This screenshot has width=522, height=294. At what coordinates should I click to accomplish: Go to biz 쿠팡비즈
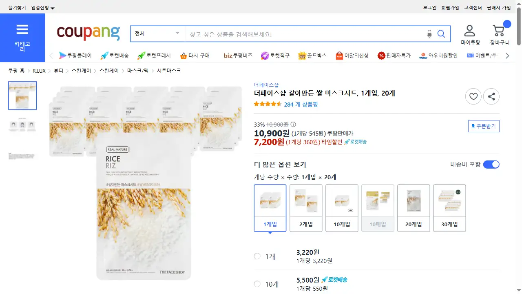coord(238,56)
